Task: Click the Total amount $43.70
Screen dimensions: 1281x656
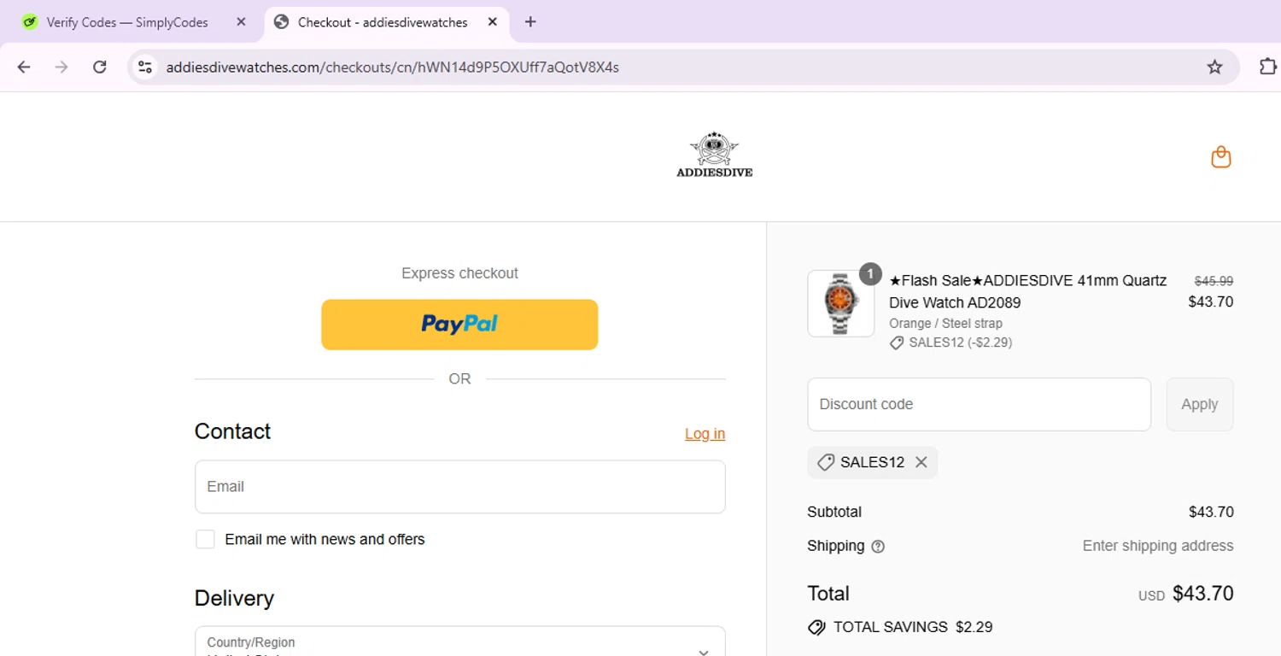Action: 1203,594
